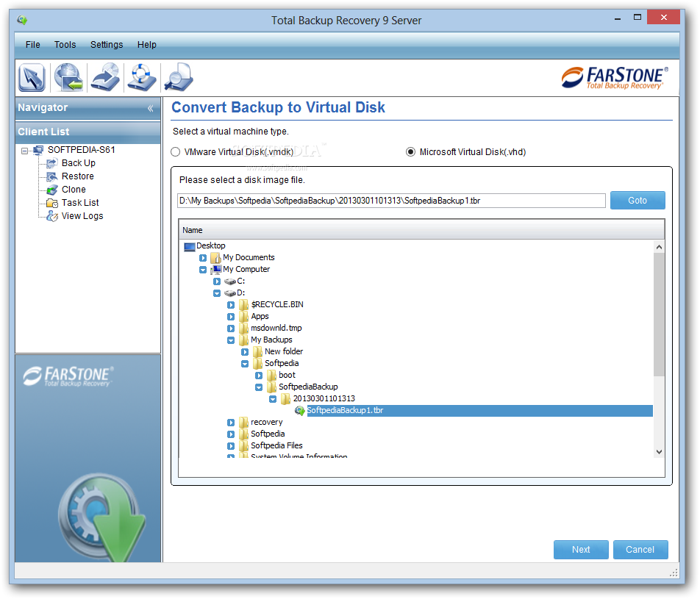Select the Softpedia Files folder row
This screenshot has height=599, width=700.
pyautogui.click(x=276, y=445)
